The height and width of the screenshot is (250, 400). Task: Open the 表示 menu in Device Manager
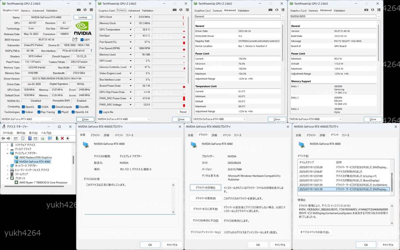click(33, 133)
